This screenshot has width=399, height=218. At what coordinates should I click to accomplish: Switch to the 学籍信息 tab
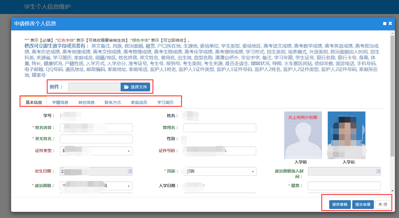tap(60, 102)
